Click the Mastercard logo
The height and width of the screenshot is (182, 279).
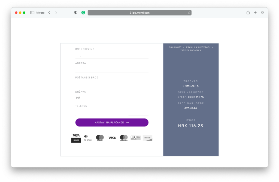(124, 138)
